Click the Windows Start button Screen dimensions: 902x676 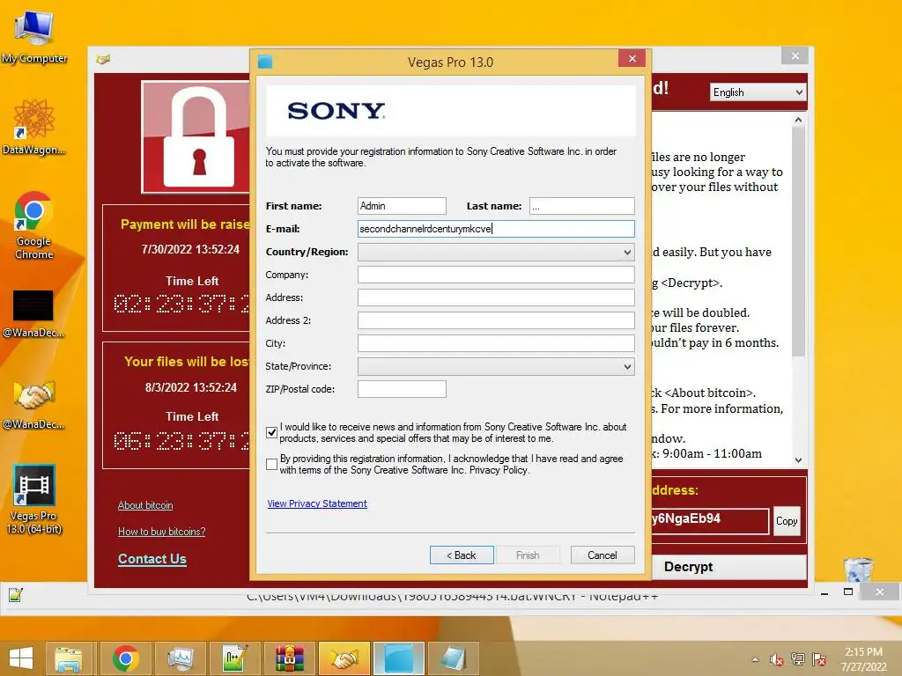pos(21,658)
